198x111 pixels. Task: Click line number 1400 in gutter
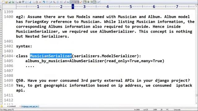tap(9, 17)
